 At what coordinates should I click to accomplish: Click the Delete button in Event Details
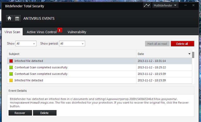(x=45, y=113)
